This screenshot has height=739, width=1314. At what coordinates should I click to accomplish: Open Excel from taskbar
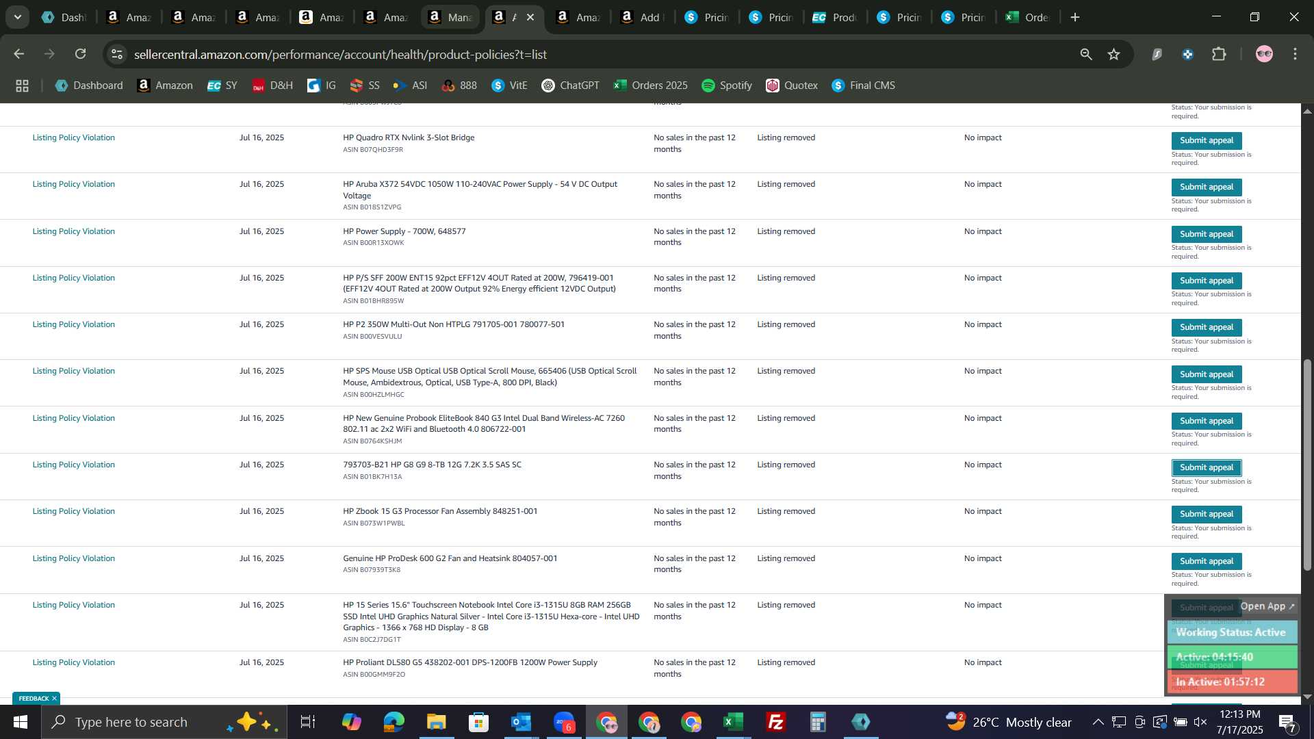pyautogui.click(x=733, y=722)
